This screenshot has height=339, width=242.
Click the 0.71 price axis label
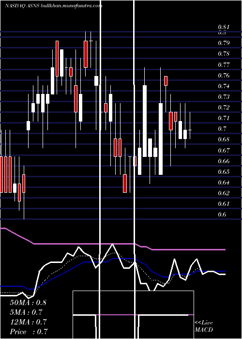click(224, 118)
